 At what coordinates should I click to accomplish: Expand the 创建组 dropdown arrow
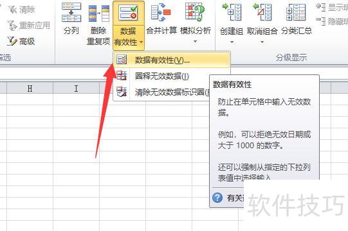[x=232, y=42]
